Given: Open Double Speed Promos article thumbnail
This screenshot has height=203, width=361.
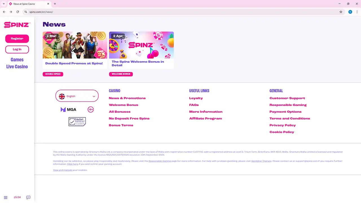Looking at the screenshot, I should pos(75,45).
